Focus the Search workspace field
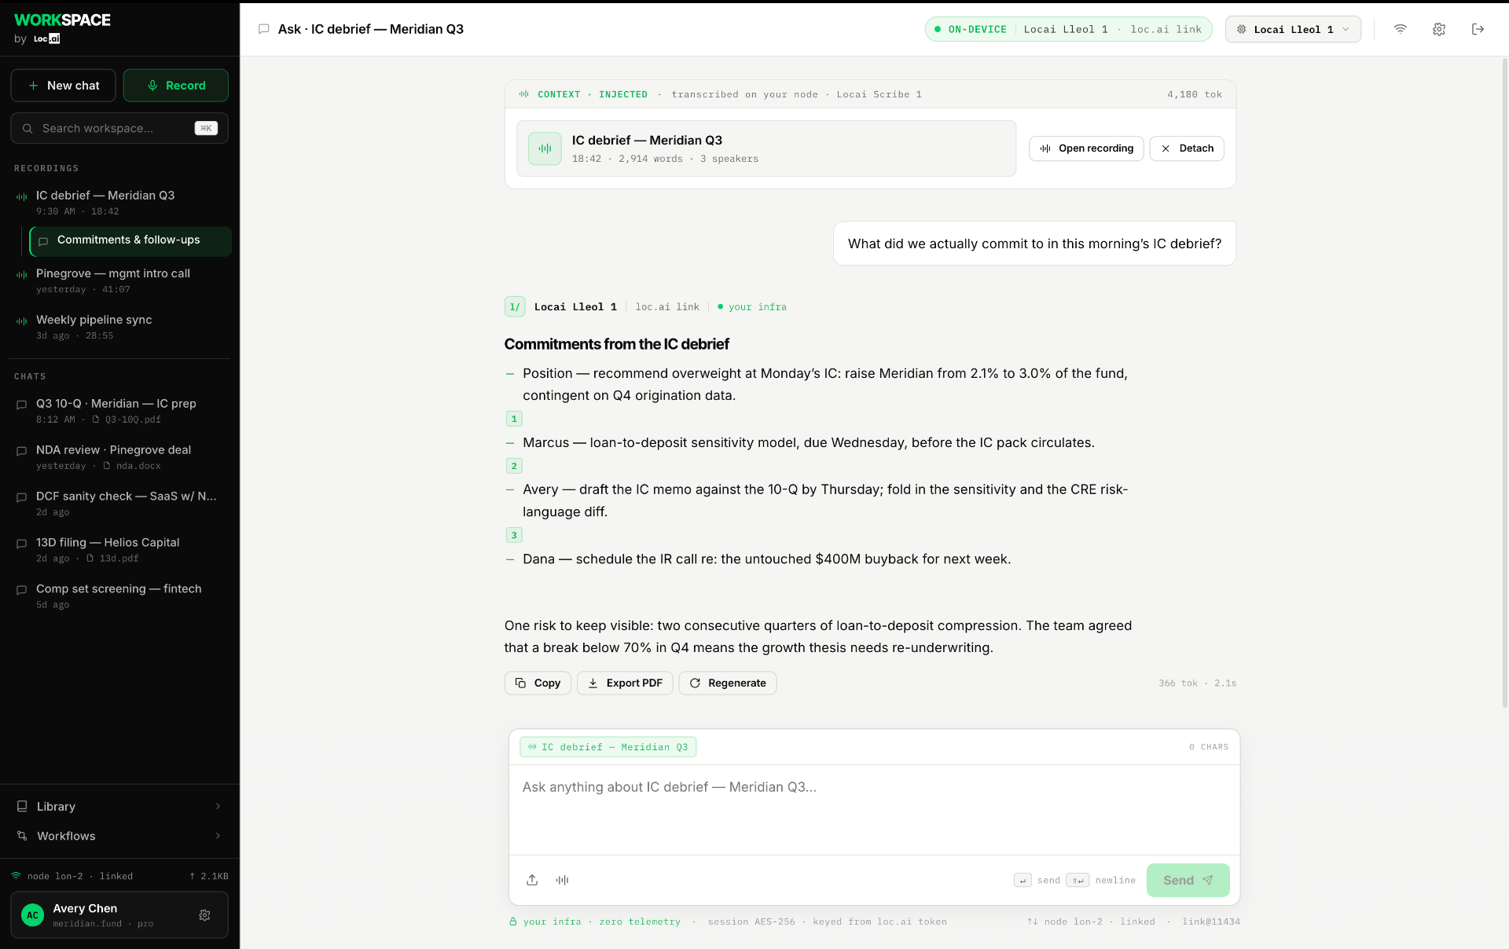Viewport: 1509px width, 949px height. click(119, 128)
